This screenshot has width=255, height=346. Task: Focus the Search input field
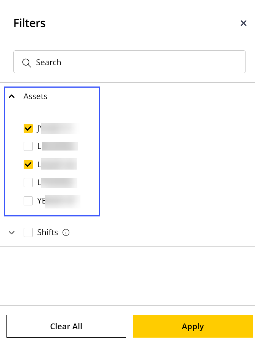point(129,62)
